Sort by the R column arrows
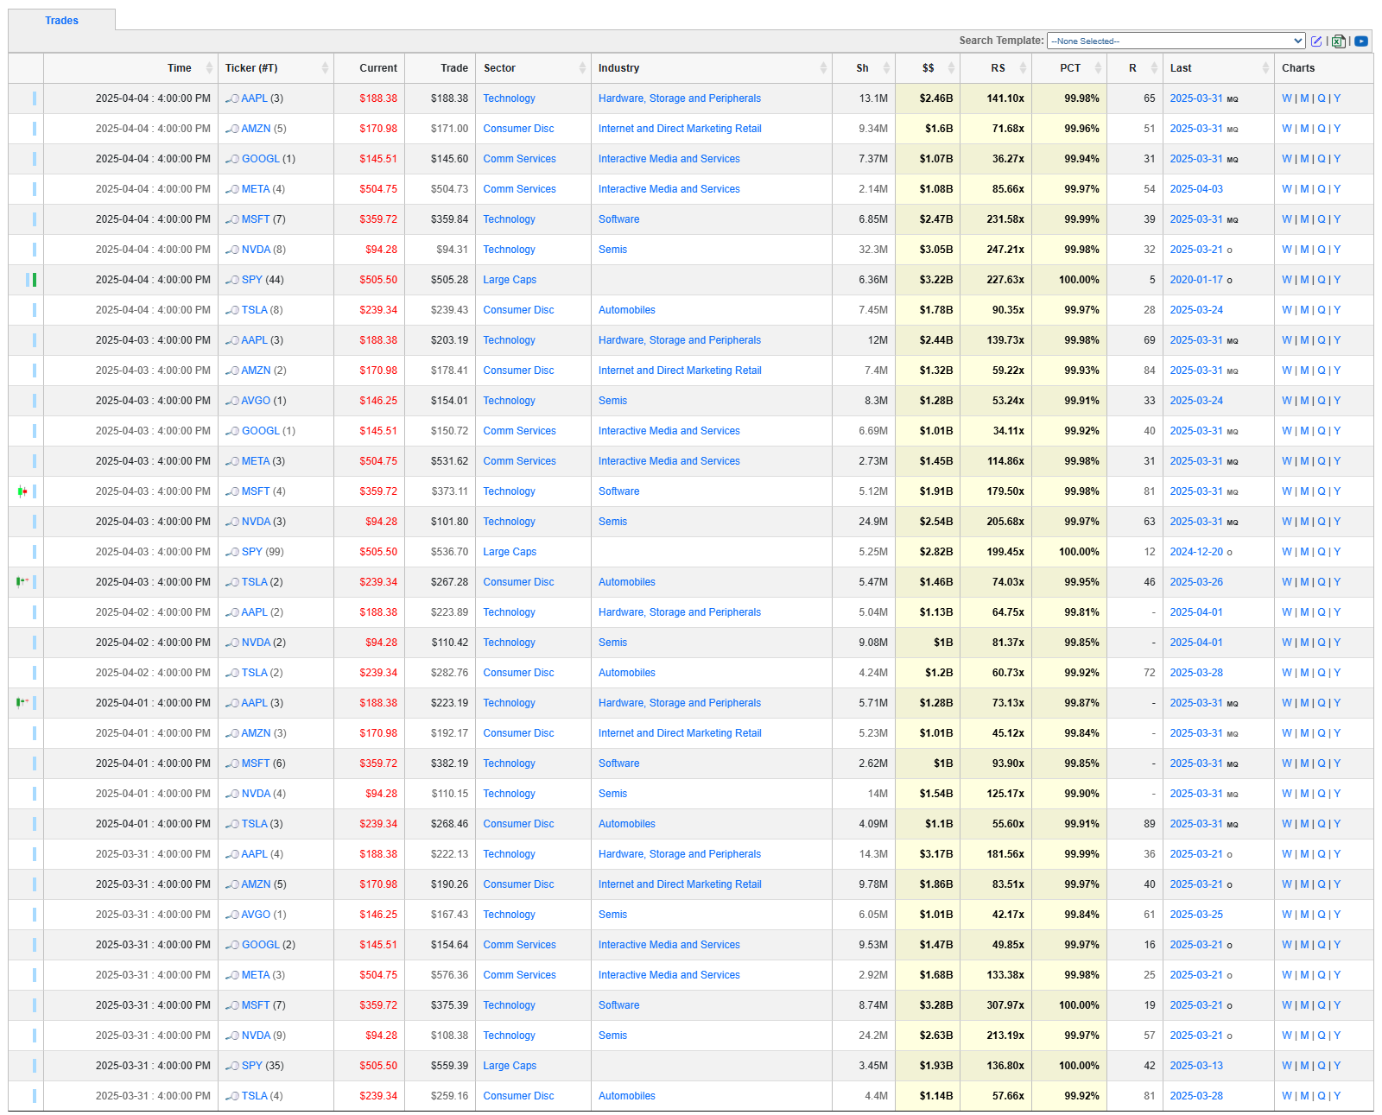Viewport: 1382px width, 1115px height. [x=1154, y=68]
